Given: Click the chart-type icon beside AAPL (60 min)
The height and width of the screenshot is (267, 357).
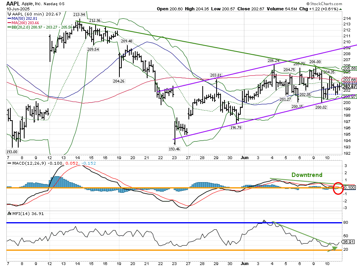Looking at the screenshot, I should coord(10,14).
